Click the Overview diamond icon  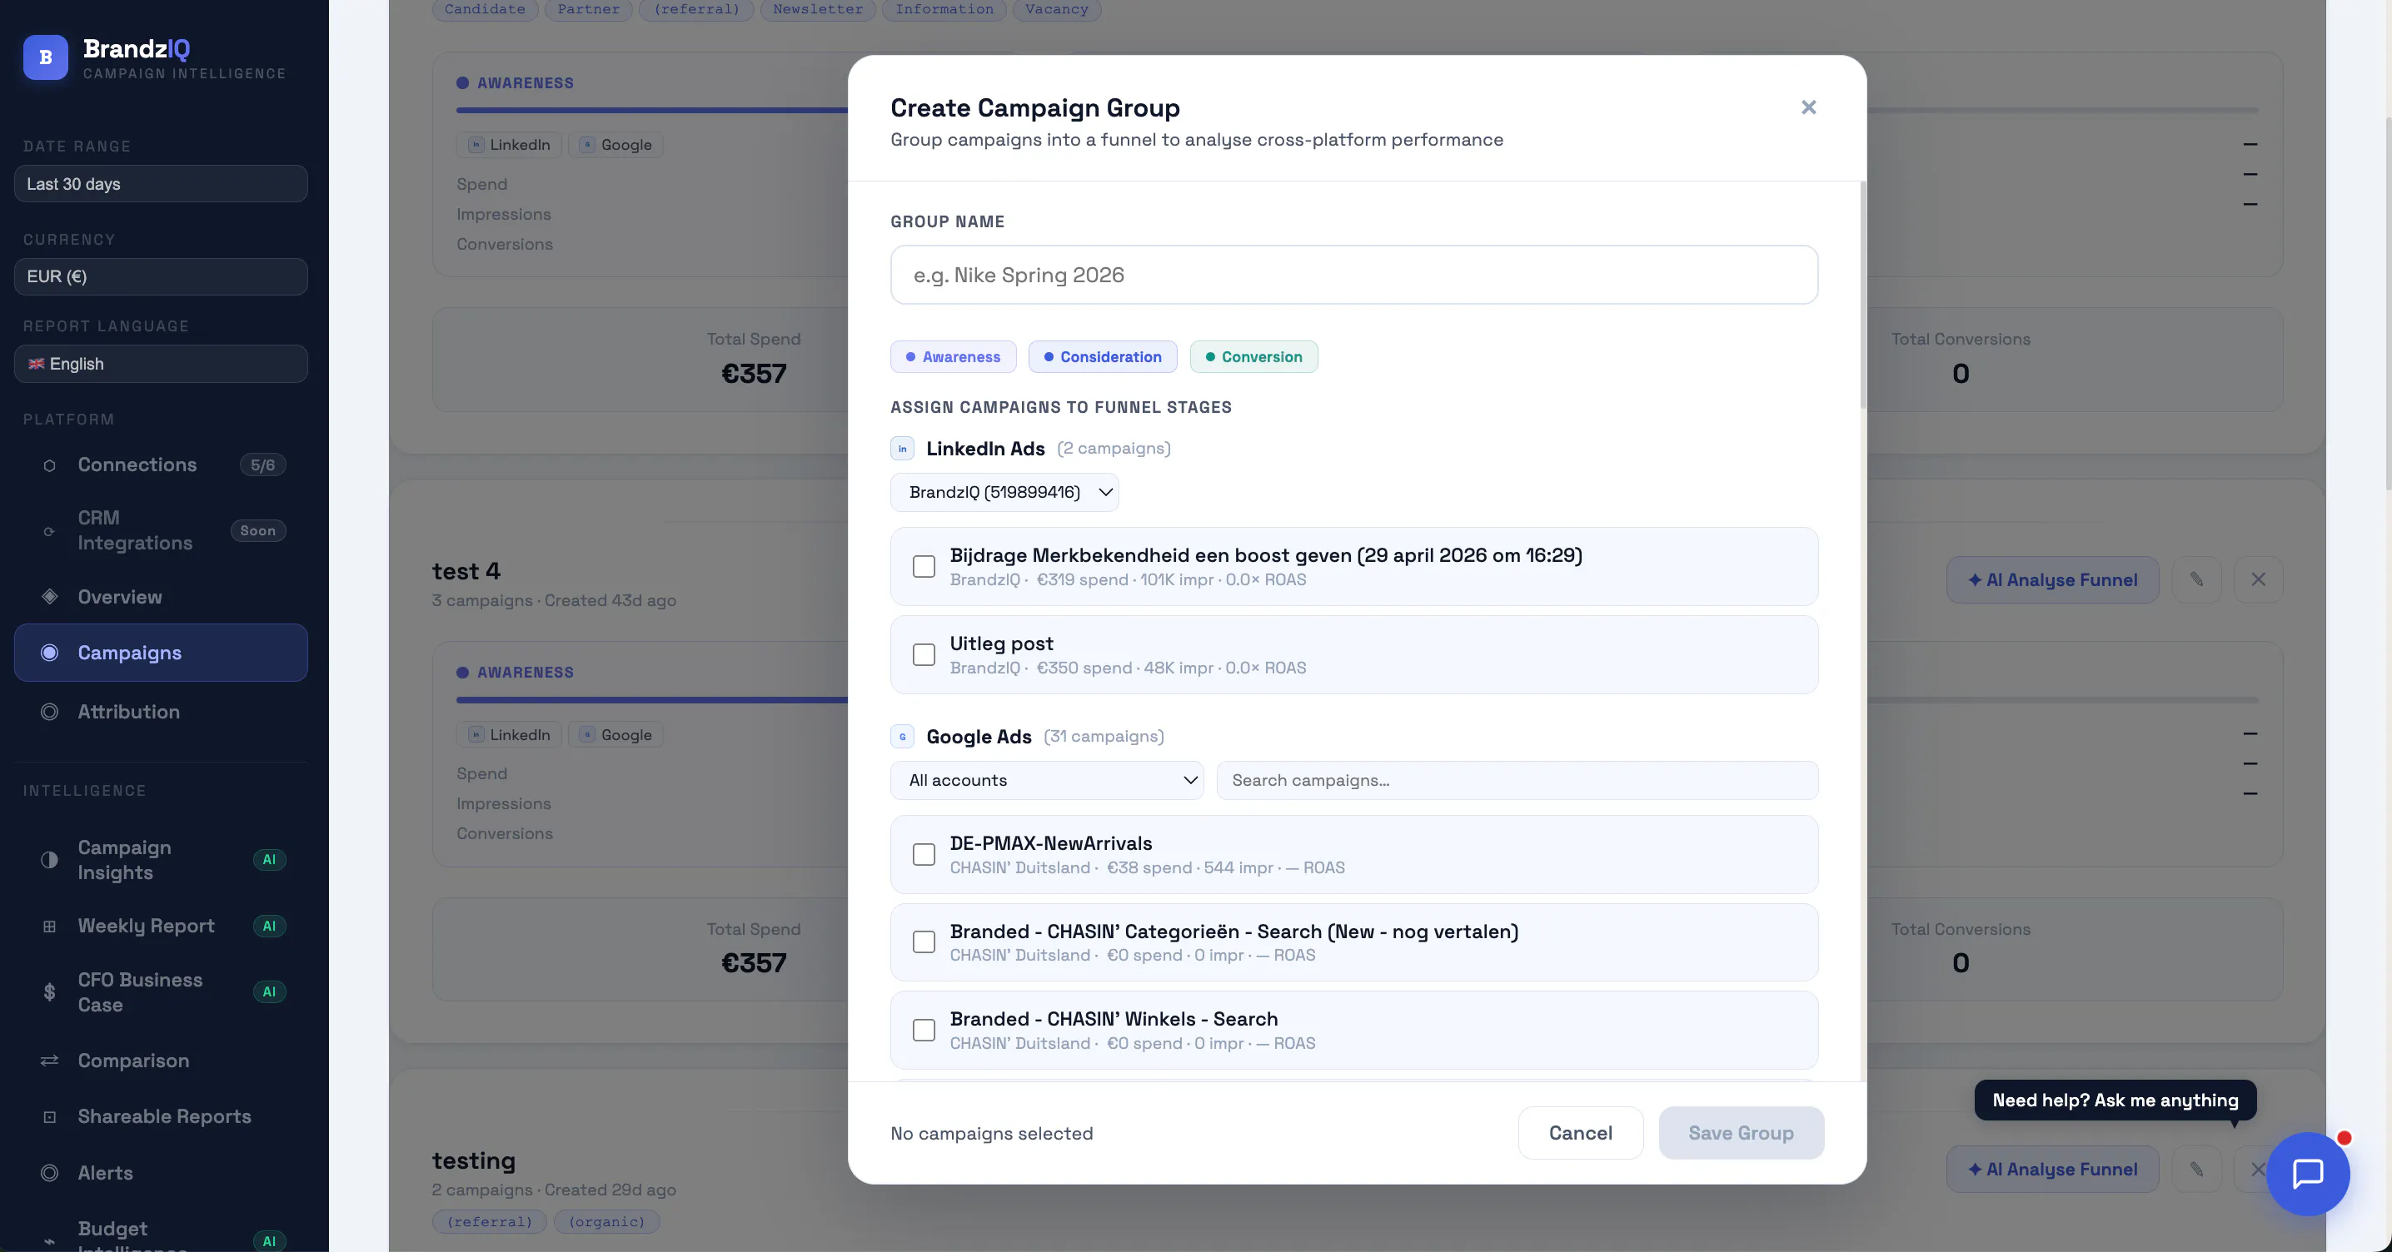pos(49,597)
